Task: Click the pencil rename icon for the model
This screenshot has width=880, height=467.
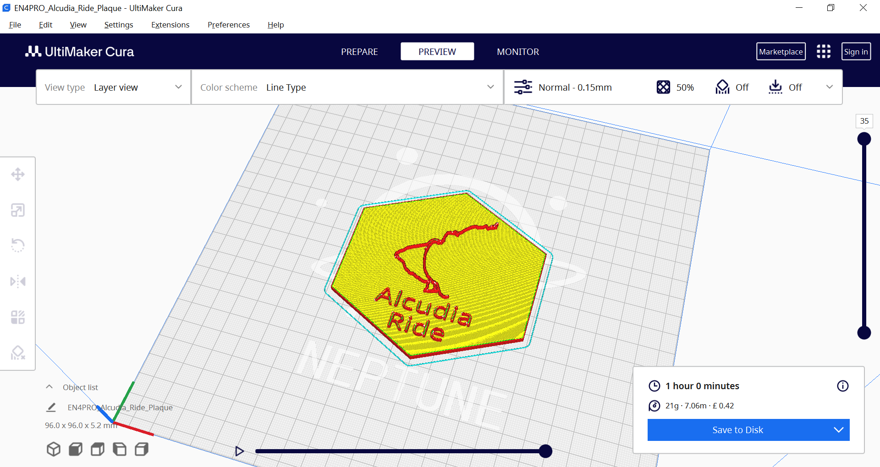Action: [x=51, y=407]
